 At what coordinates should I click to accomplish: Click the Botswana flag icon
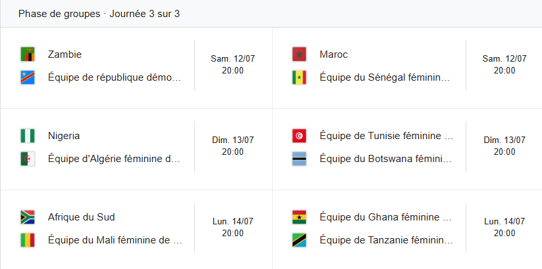pyautogui.click(x=299, y=159)
